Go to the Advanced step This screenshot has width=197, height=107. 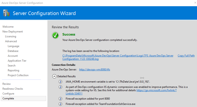(x=11, y=41)
